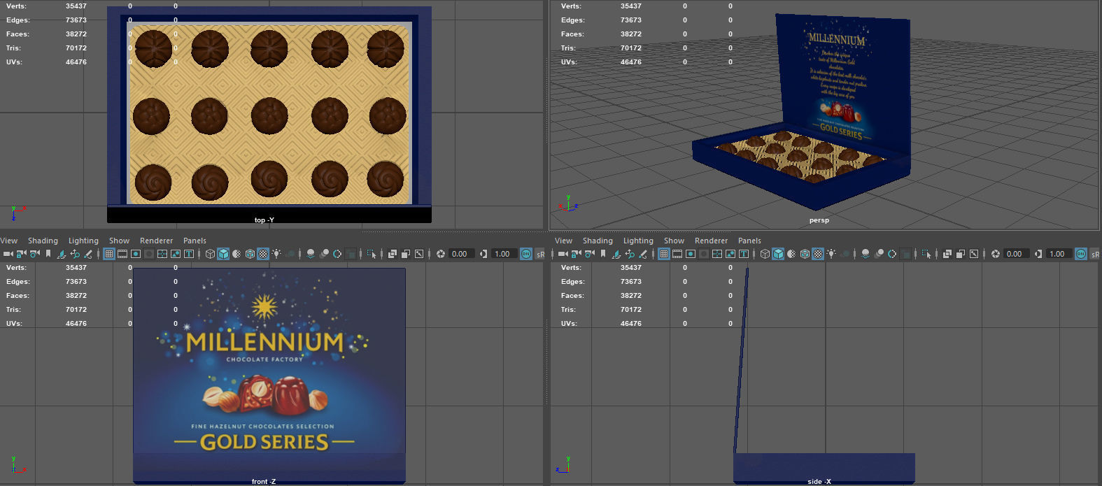Toggle X-Ray icon in front view toolbar

pyautogui.click(x=393, y=254)
